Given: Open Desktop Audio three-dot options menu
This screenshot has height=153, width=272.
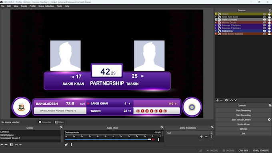Looking at the screenshot, I should pos(158,139).
